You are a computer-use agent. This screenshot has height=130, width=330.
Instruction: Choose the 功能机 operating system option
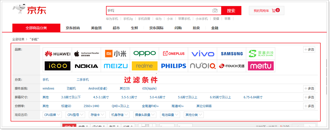[x=71, y=89]
